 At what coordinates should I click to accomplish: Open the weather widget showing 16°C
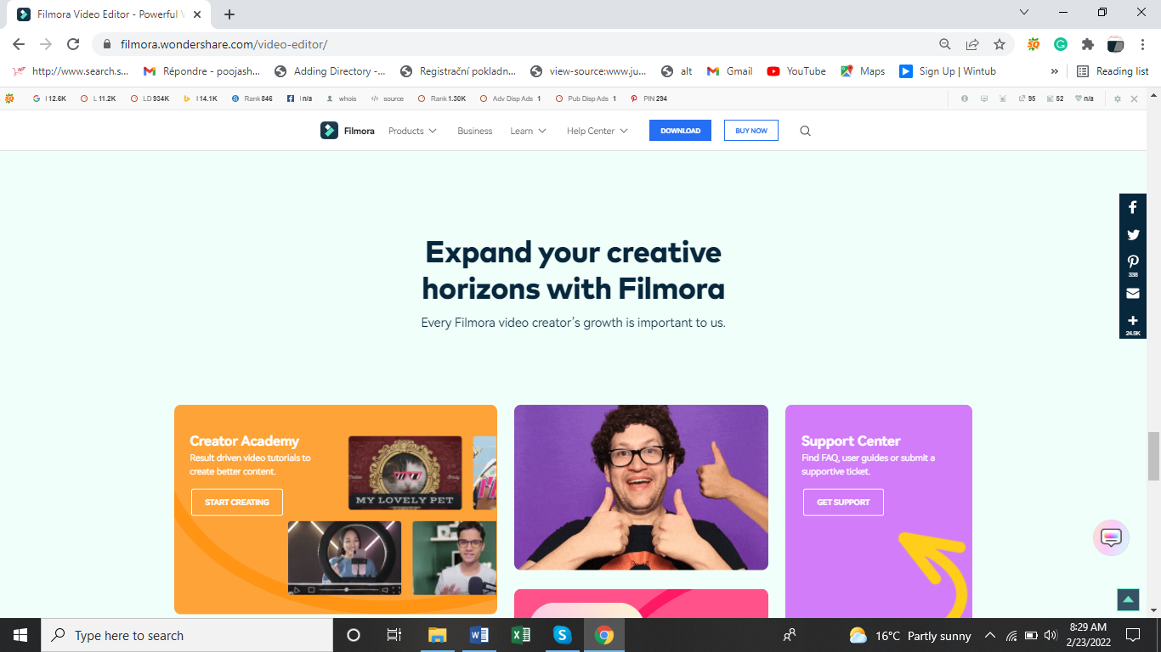pos(909,635)
